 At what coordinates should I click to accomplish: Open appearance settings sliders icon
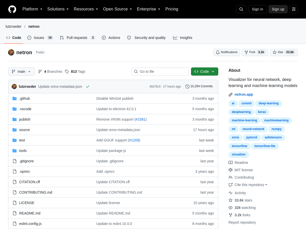pyautogui.click(x=294, y=9)
